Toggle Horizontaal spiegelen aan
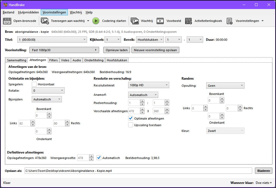The height and width of the screenshot is (188, 276). (x=34, y=84)
